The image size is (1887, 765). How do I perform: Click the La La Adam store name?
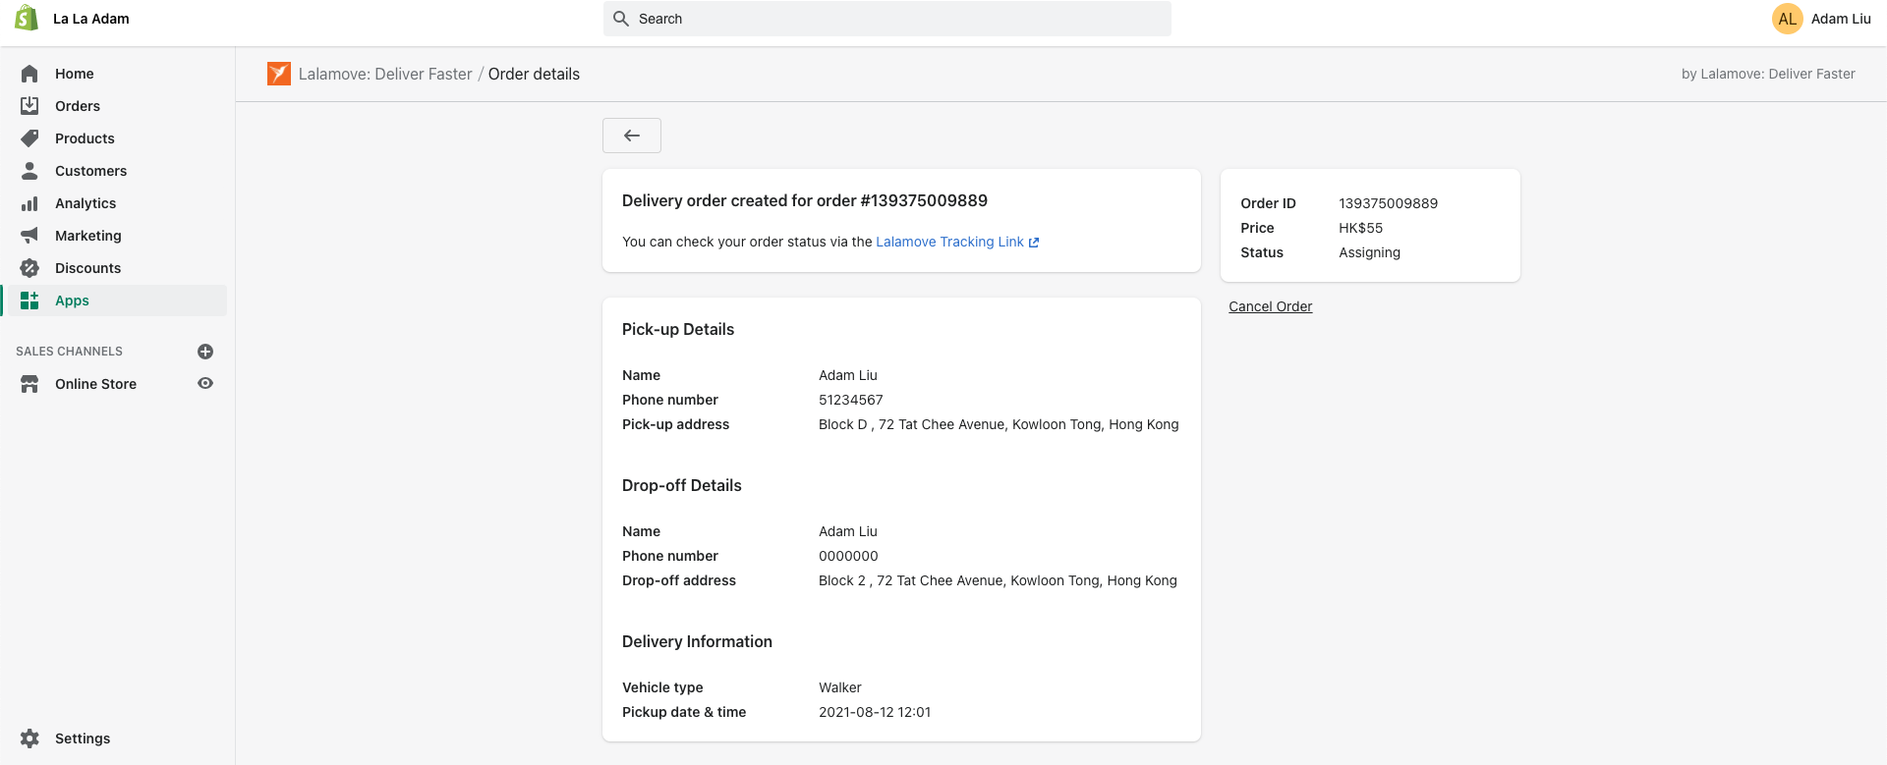coord(91,19)
